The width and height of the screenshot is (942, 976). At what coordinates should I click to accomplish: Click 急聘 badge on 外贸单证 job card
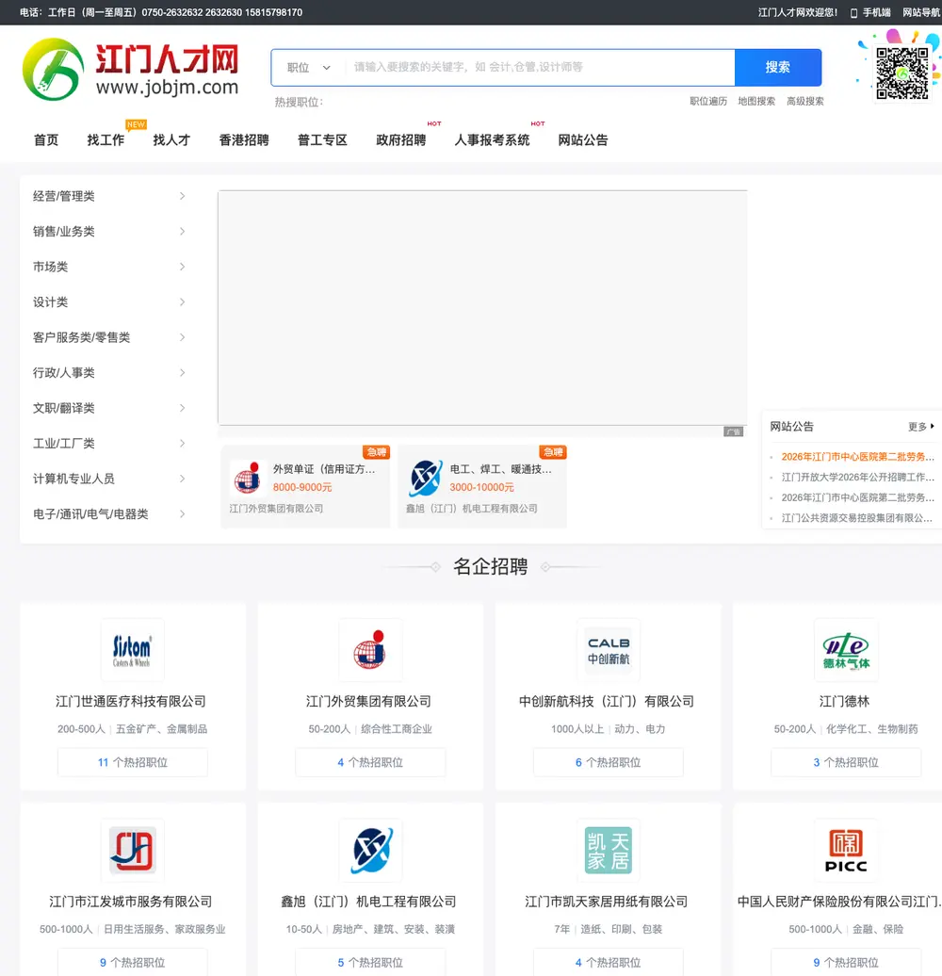(x=377, y=452)
